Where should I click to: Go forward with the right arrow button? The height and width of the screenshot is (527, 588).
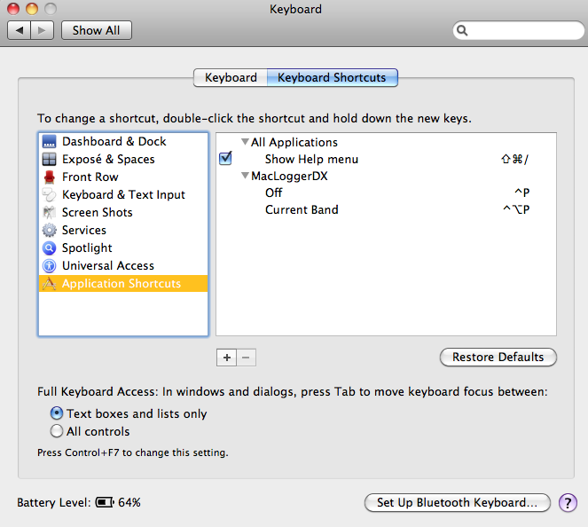pyautogui.click(x=42, y=30)
